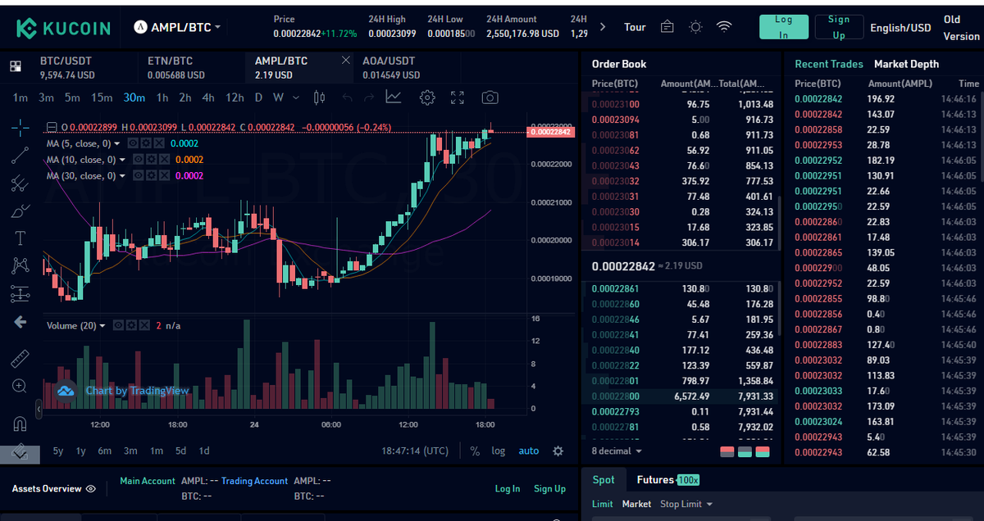Open the Recent Trades tab
Screen dimensions: 984x521
click(829, 64)
